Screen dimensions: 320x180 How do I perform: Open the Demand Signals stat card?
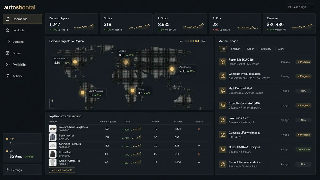click(x=72, y=24)
